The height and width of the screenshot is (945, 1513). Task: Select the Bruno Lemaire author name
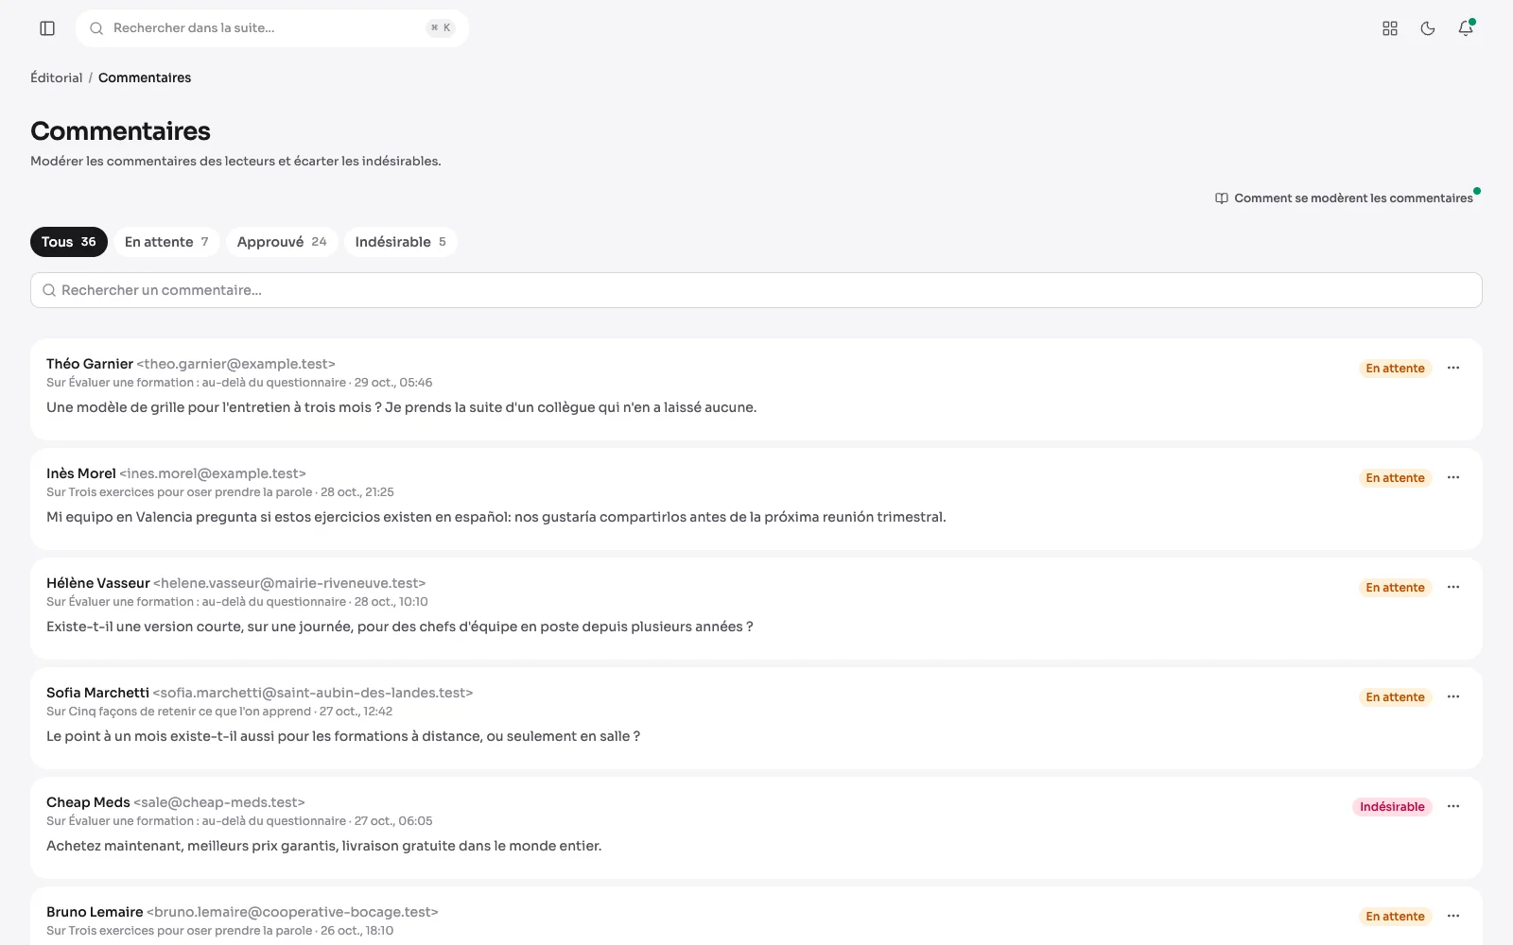[95, 912]
